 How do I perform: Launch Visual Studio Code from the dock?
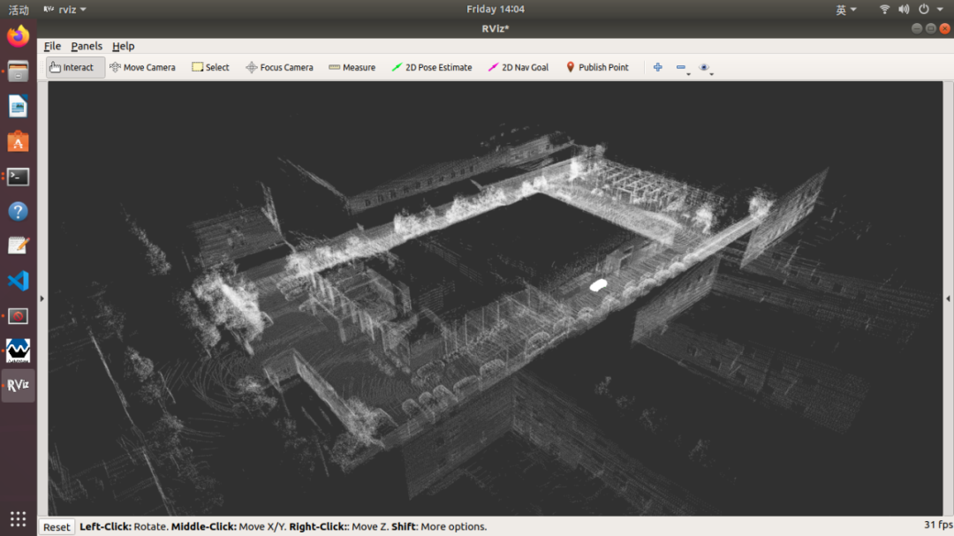tap(18, 281)
